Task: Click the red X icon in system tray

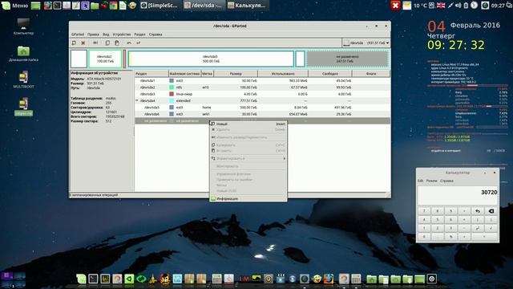Action: coord(395,6)
